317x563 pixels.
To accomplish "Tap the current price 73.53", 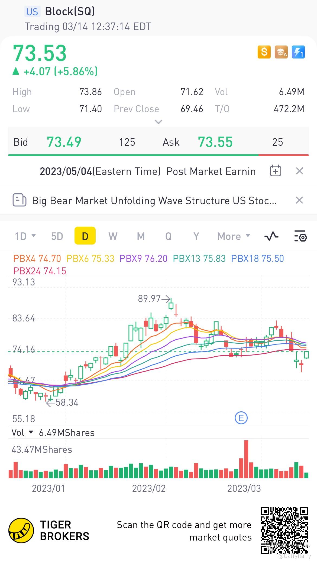I will [40, 53].
